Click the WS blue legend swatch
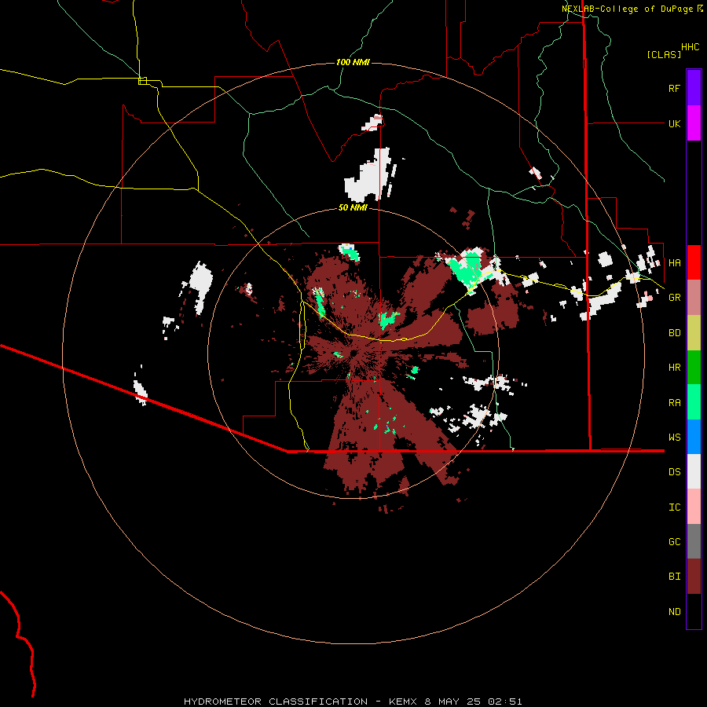 (x=694, y=437)
